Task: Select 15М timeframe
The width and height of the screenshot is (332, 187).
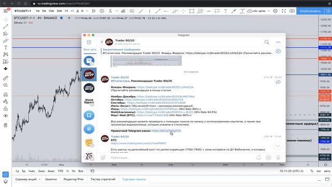Action: click(x=51, y=11)
